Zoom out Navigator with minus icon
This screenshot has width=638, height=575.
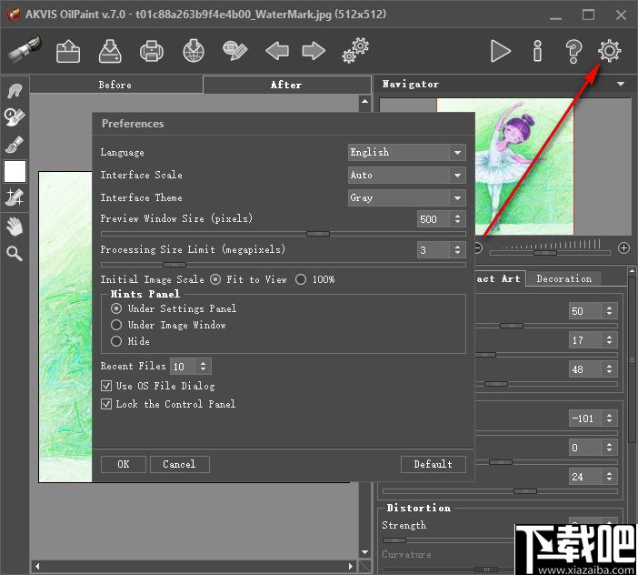478,247
